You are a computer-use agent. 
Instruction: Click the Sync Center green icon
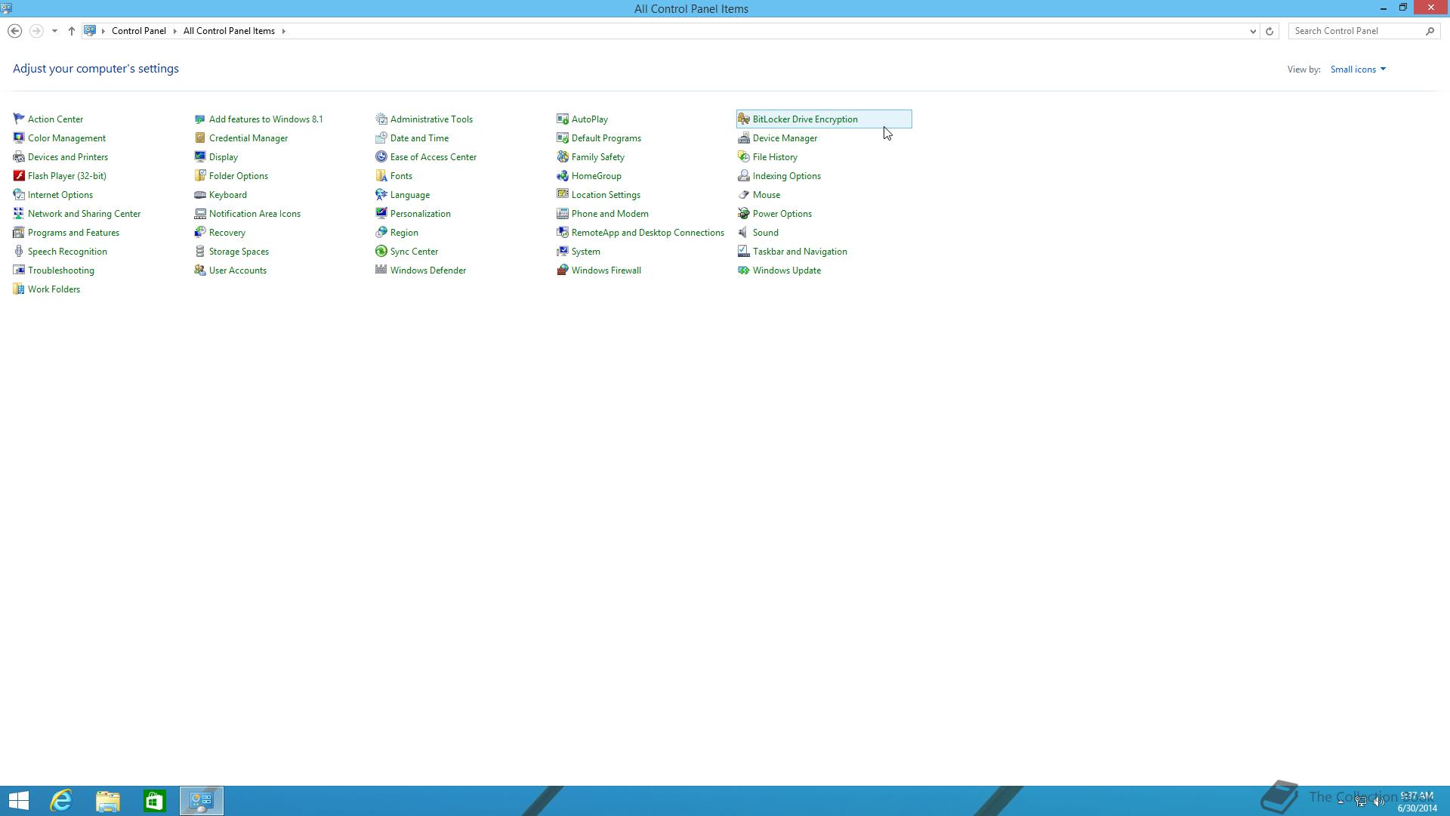pos(381,251)
